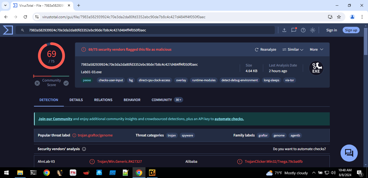
Task: Click the 69/75 detection score ring
Action: pyautogui.click(x=51, y=56)
